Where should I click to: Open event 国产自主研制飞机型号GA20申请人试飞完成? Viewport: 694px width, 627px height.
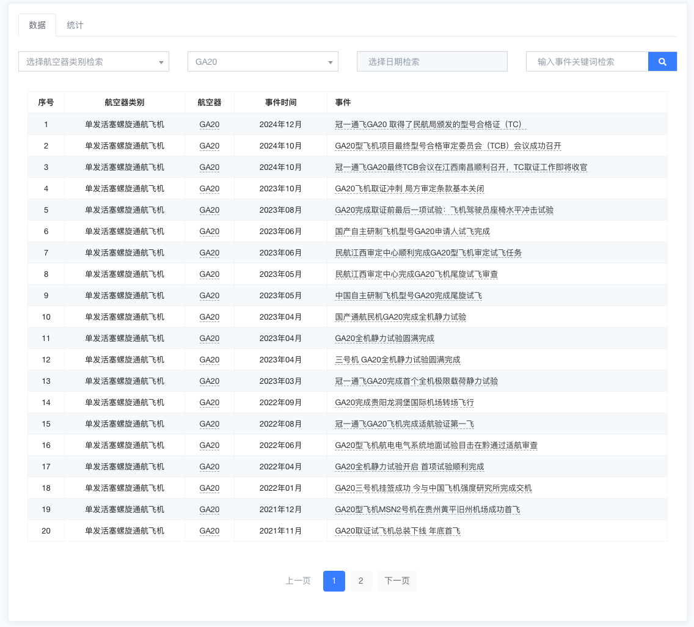tap(412, 231)
